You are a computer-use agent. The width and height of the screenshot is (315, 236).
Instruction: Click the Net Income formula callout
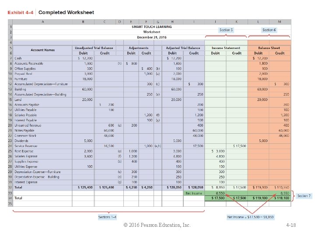point(251,217)
